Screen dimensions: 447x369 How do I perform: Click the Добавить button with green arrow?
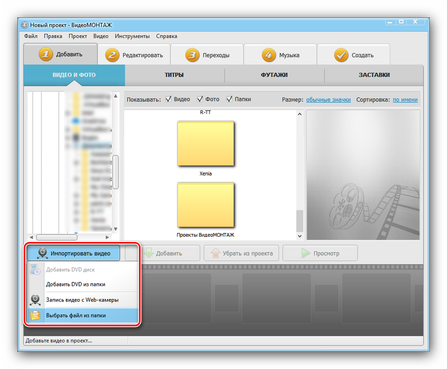162,254
